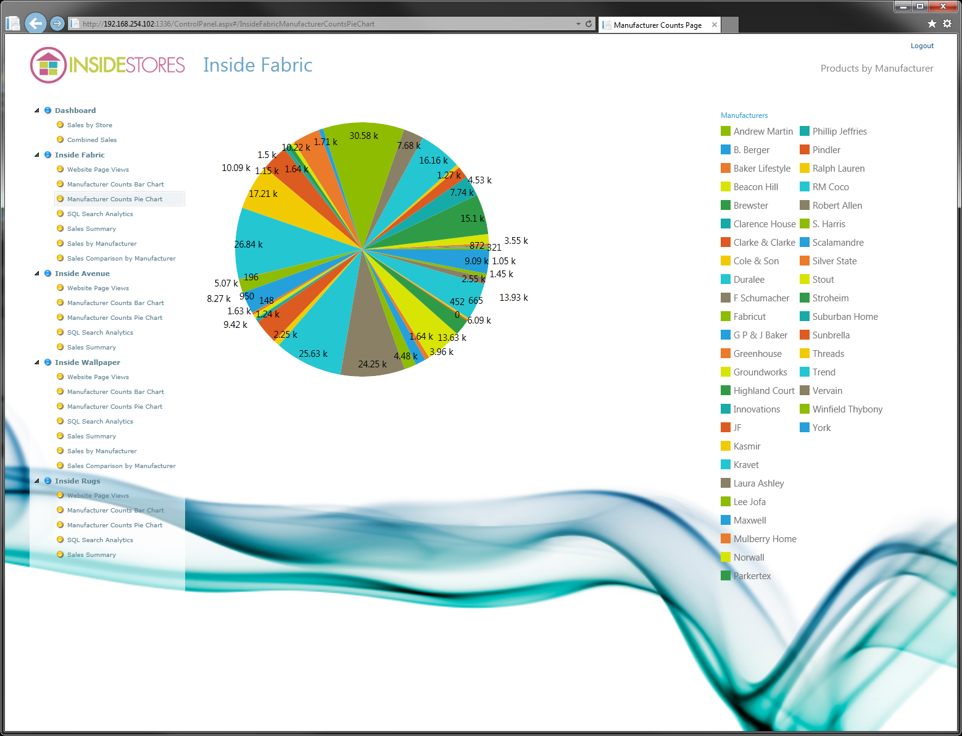
Task: Open Sales by Store report
Action: [x=89, y=125]
